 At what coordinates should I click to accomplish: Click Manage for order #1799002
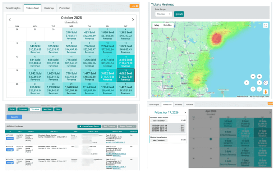coord(10,138)
